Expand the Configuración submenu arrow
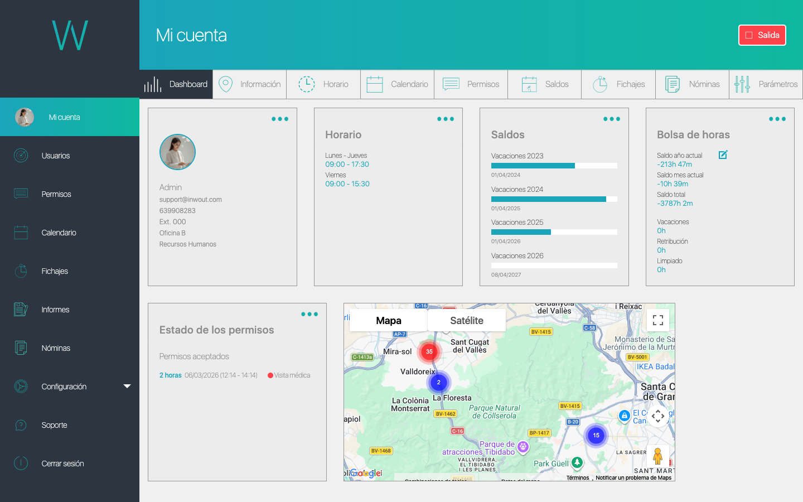This screenshot has height=502, width=803. coord(127,386)
